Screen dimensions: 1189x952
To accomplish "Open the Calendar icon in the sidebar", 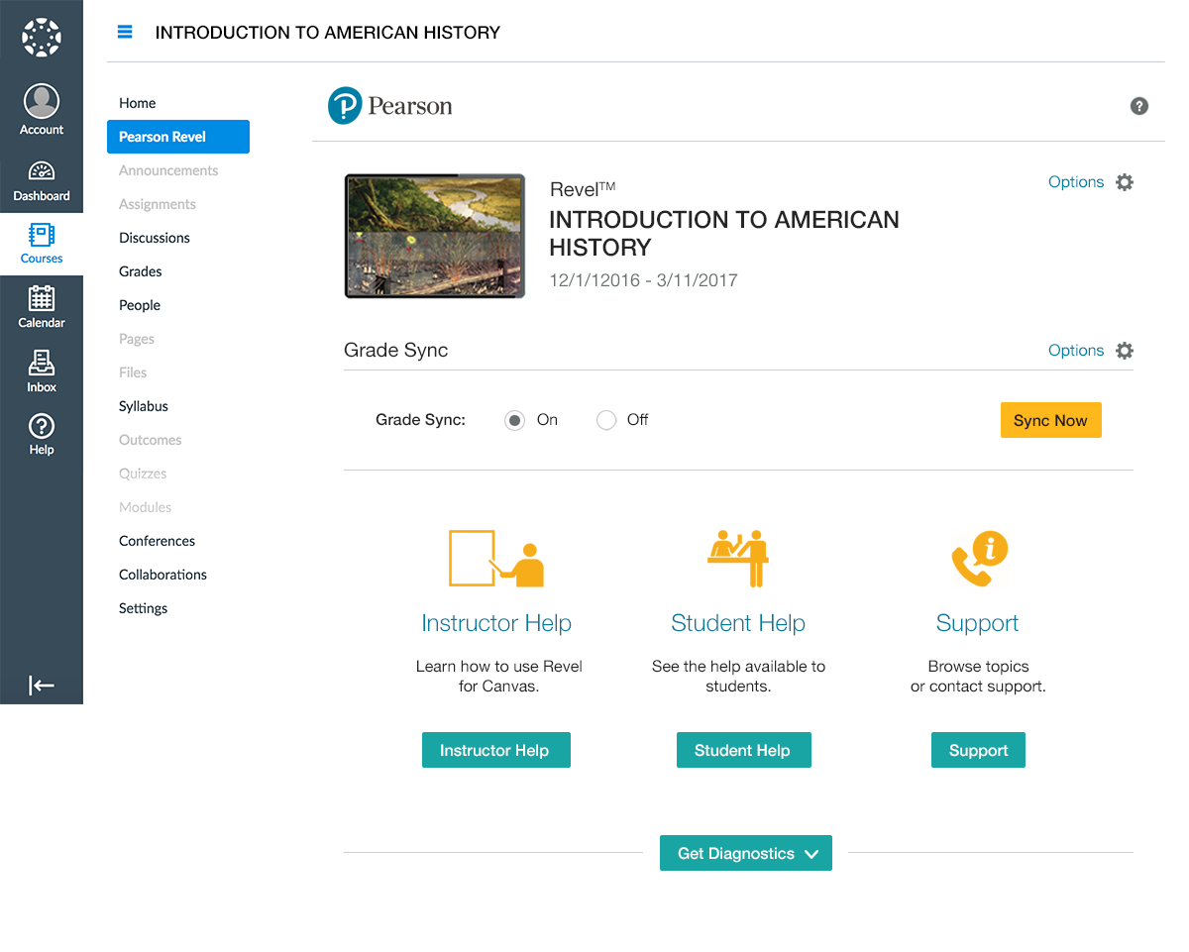I will click(x=42, y=307).
